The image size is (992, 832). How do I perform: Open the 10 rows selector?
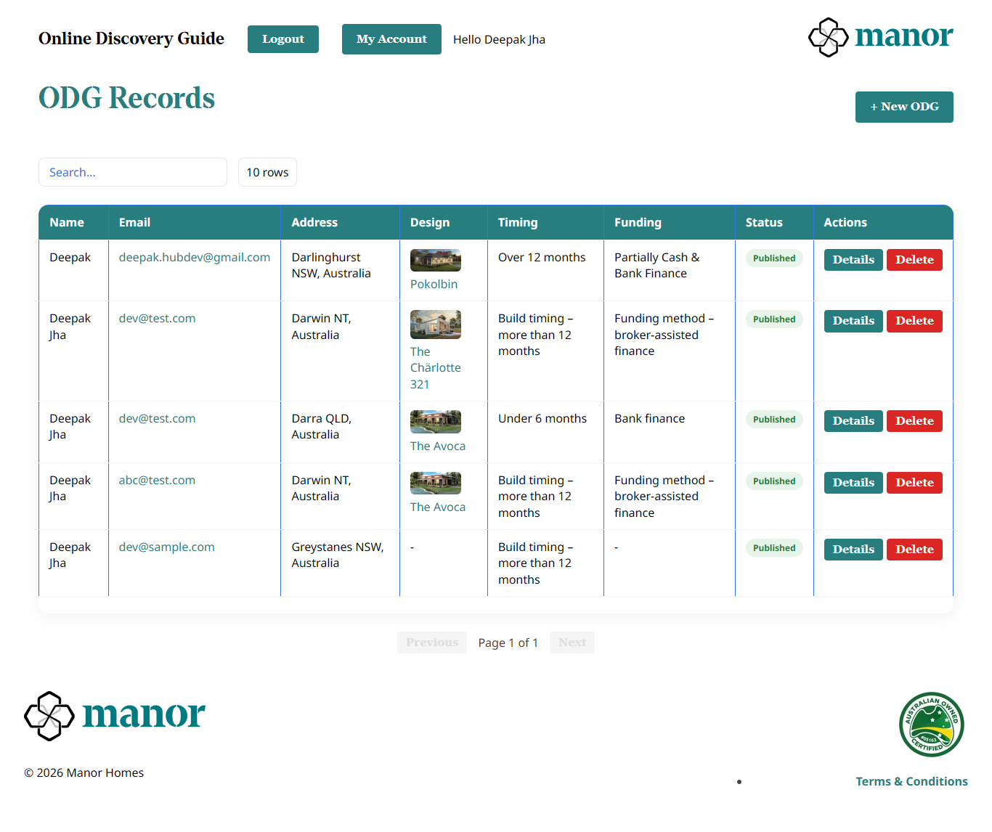(x=267, y=172)
